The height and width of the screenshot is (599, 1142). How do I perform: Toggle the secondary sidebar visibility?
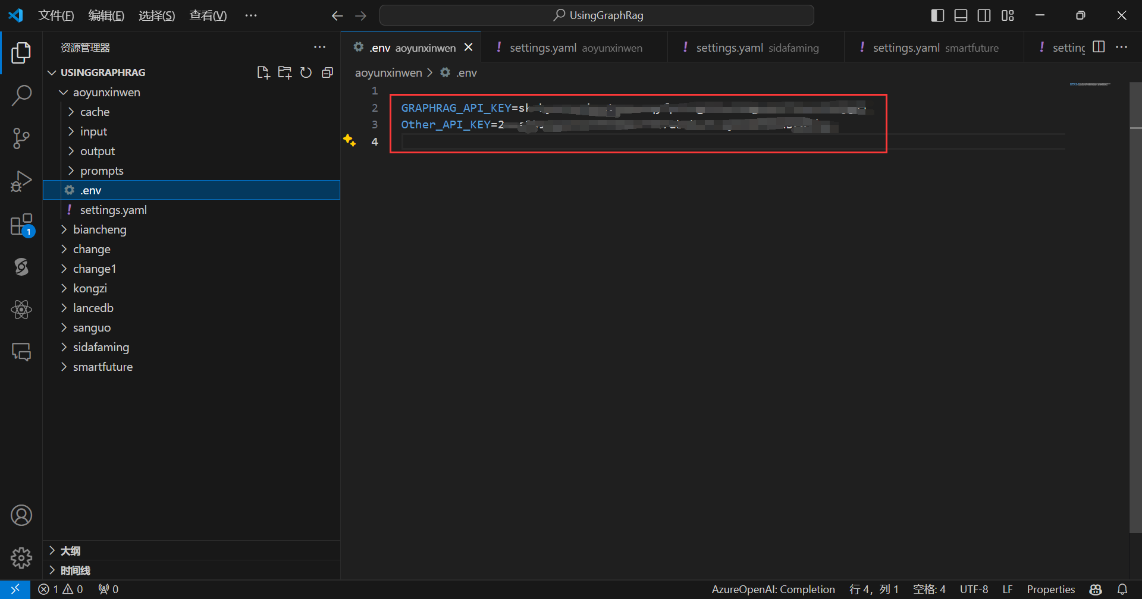click(984, 15)
